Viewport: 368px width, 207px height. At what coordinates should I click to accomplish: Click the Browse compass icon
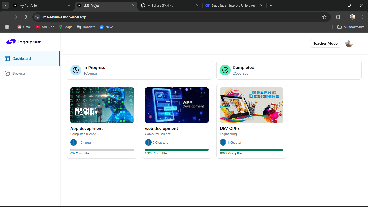pos(7,73)
